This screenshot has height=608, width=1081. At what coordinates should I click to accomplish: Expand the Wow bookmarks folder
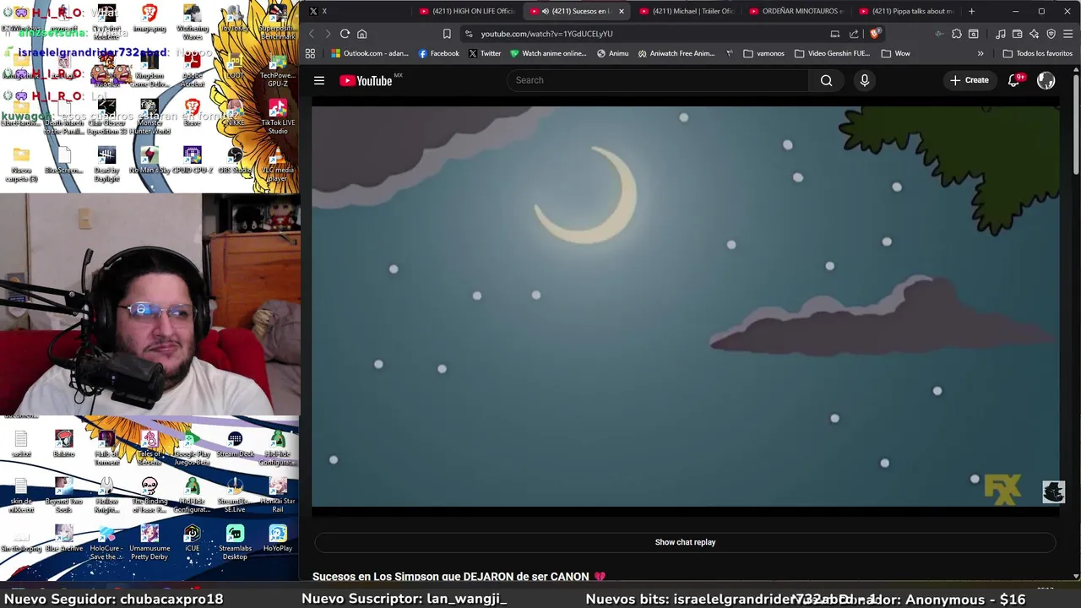click(895, 53)
